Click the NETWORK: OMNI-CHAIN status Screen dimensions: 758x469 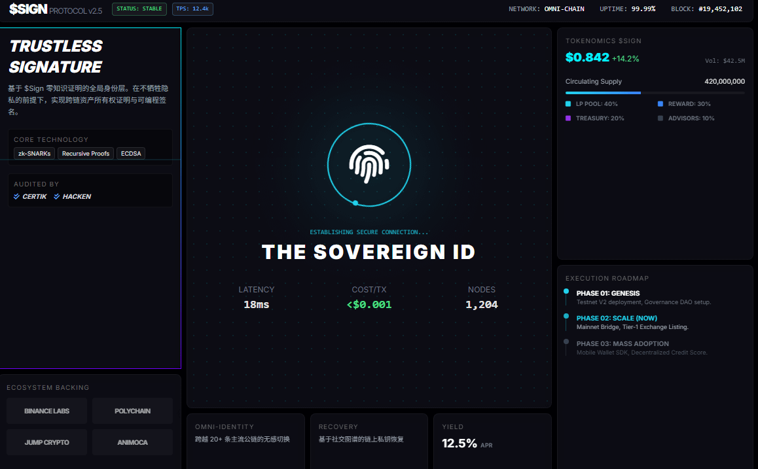(x=547, y=9)
